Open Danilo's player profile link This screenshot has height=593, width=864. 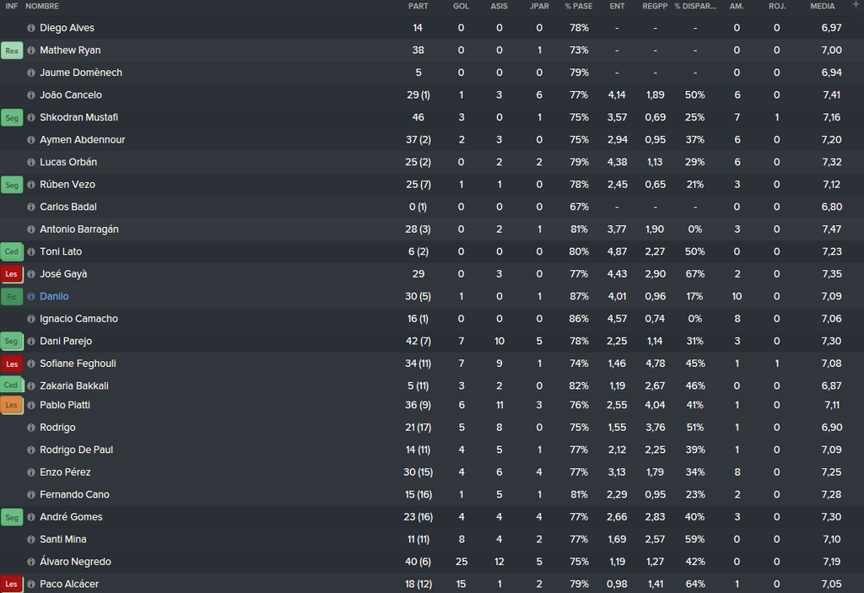[x=54, y=297]
